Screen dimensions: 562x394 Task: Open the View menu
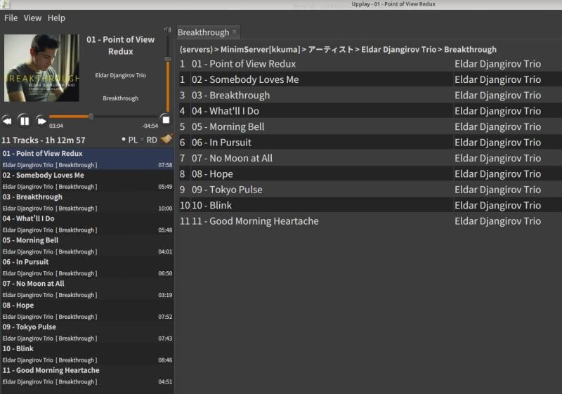[x=32, y=18]
